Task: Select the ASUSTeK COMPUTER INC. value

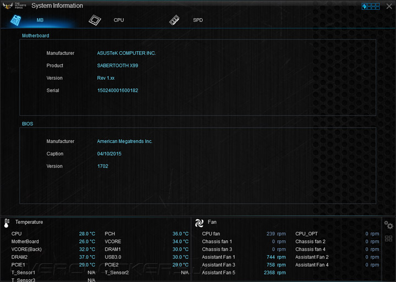Action: [127, 53]
